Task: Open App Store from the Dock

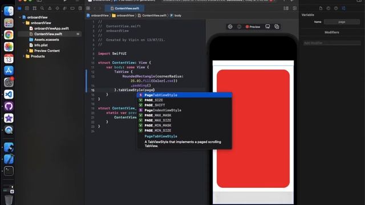Action: tap(9, 71)
